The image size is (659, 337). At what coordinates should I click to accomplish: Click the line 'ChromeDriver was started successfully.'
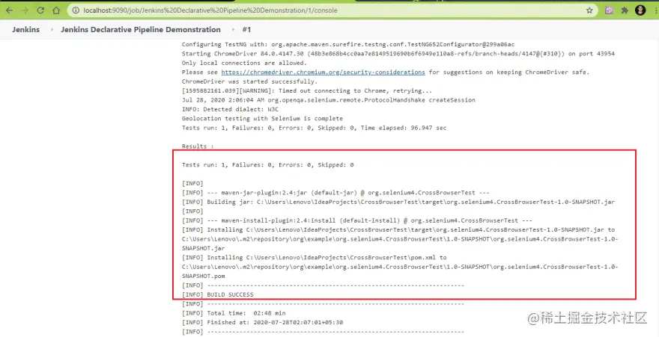(249, 81)
